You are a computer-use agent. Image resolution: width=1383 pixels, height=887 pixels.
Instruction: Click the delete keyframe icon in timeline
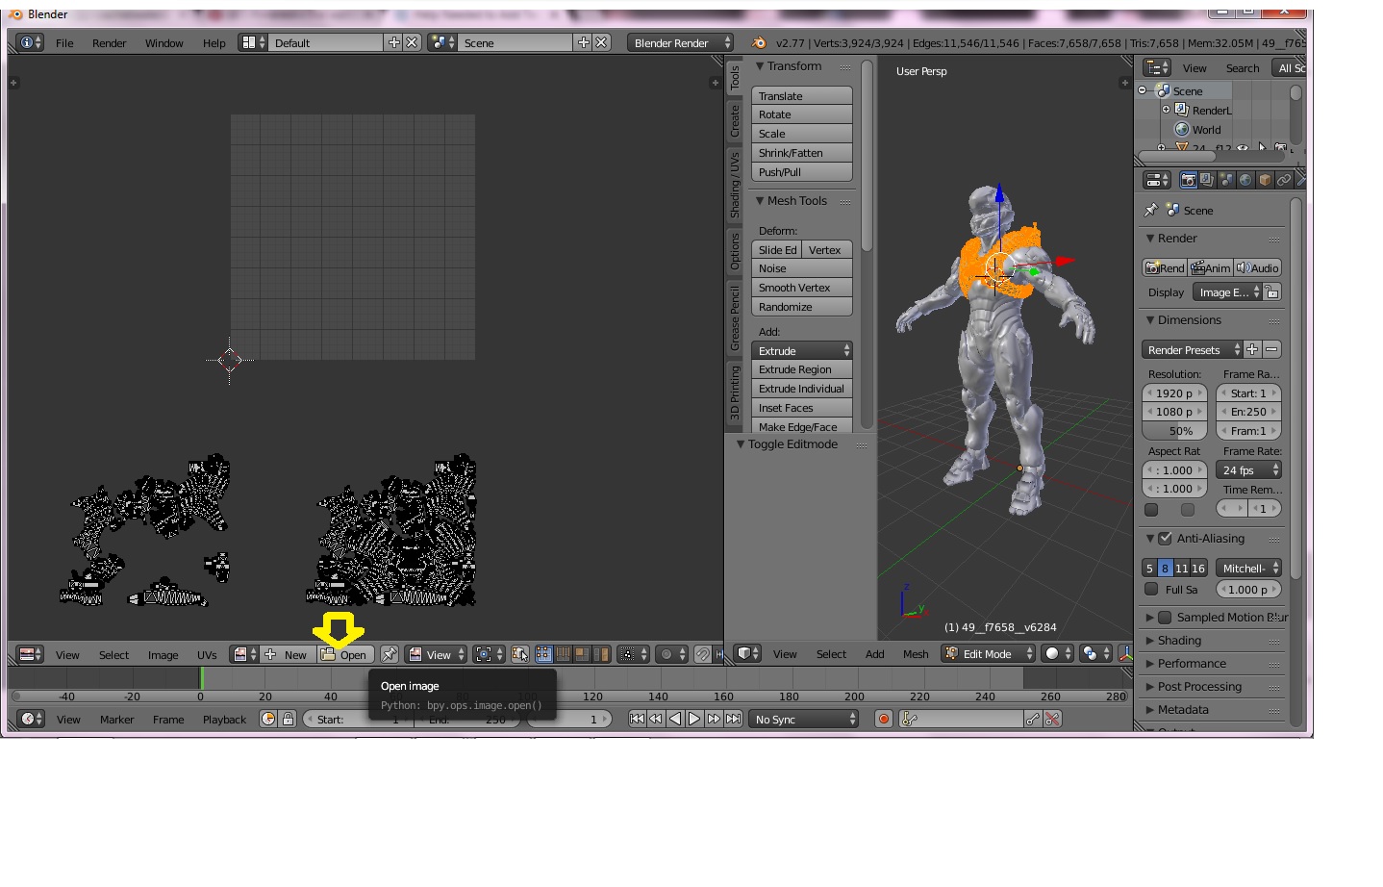point(1052,719)
